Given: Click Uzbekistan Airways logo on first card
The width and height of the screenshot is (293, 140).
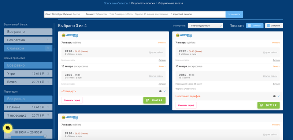Looking at the screenshot, I should (70, 35).
